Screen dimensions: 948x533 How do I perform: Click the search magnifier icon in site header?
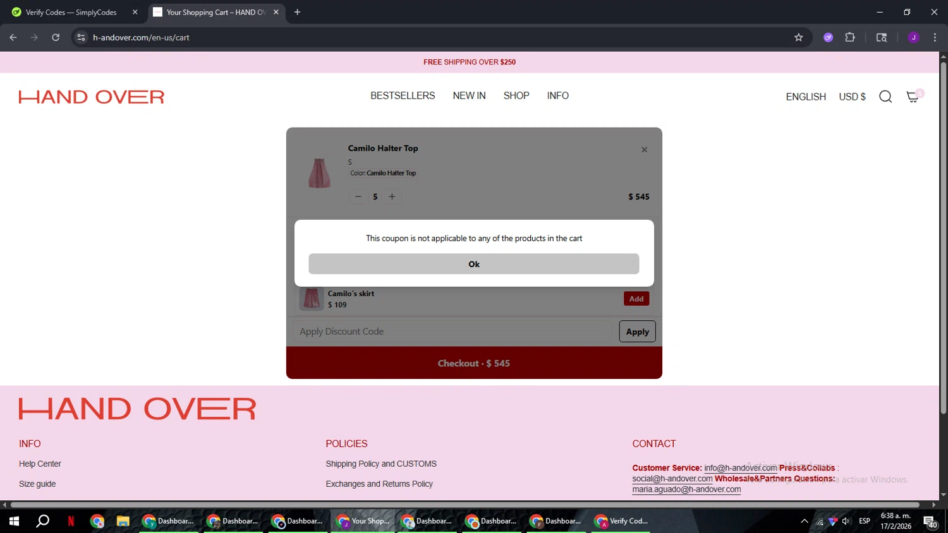point(885,97)
